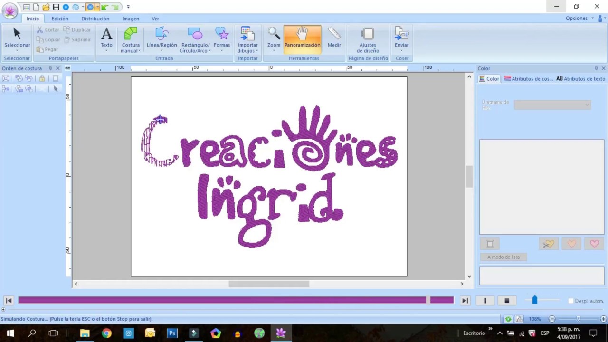Toggle the Despl. autom. checkbox
The width and height of the screenshot is (608, 342).
pyautogui.click(x=571, y=301)
